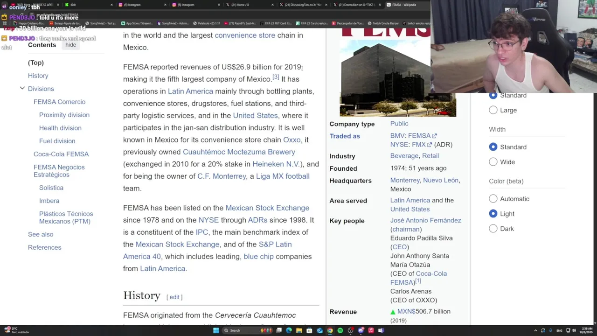This screenshot has width=597, height=336.
Task: Open the Cuauhtémoc Moctezuma Brewery link
Action: [x=239, y=152]
